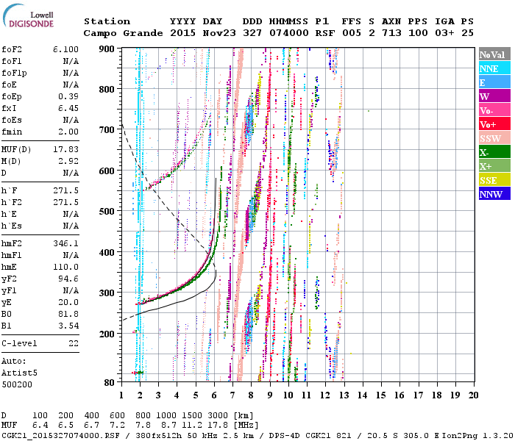Click the B1 value 3.54
Viewport: 515px width, 441px height.
pyautogui.click(x=68, y=326)
